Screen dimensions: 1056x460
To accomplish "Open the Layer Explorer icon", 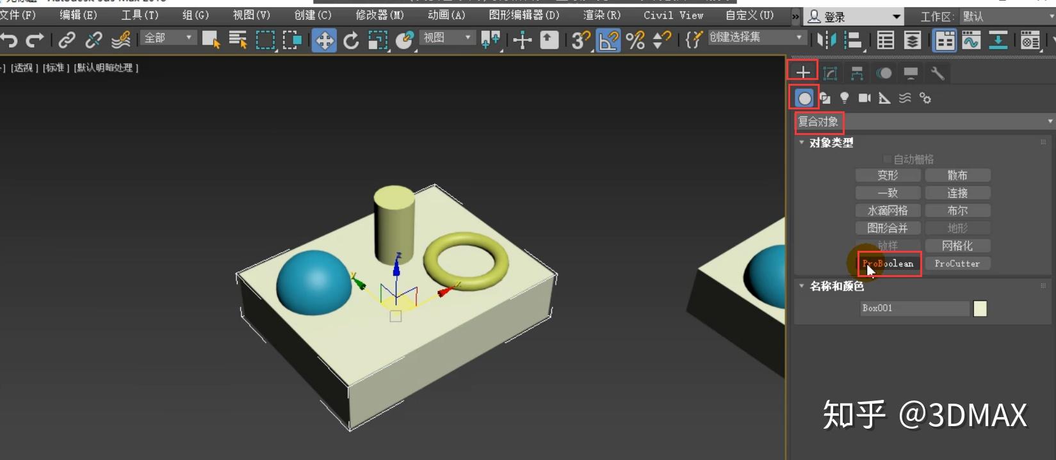I will [x=913, y=40].
